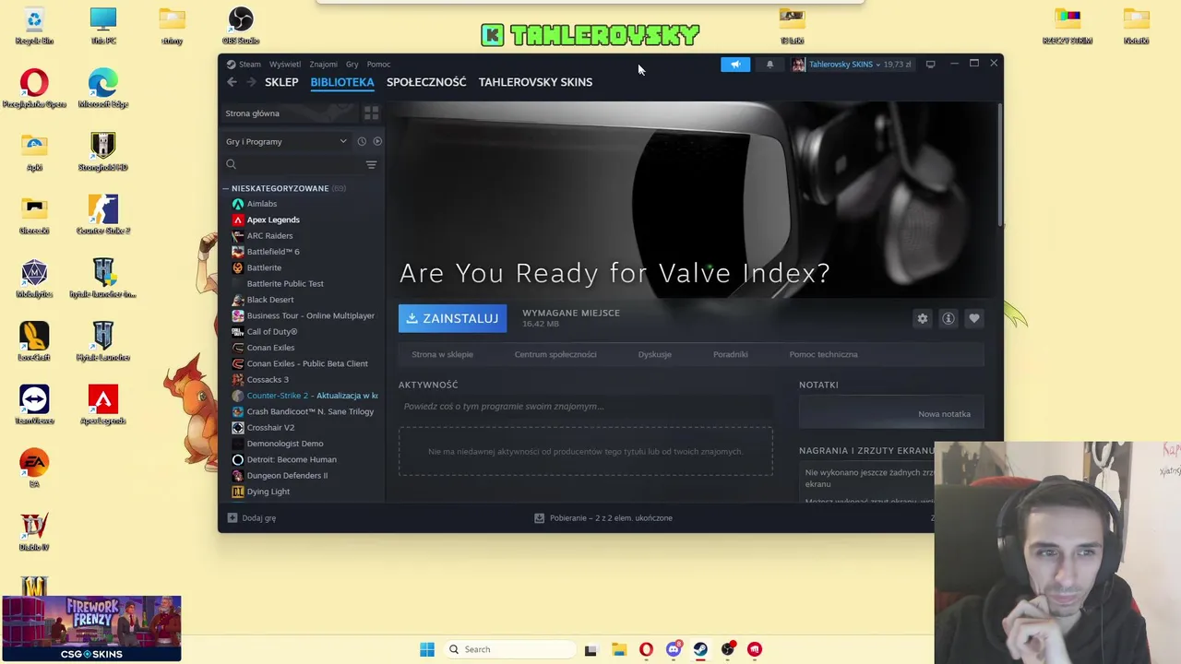
Task: Open the notifications bell
Action: 769,65
